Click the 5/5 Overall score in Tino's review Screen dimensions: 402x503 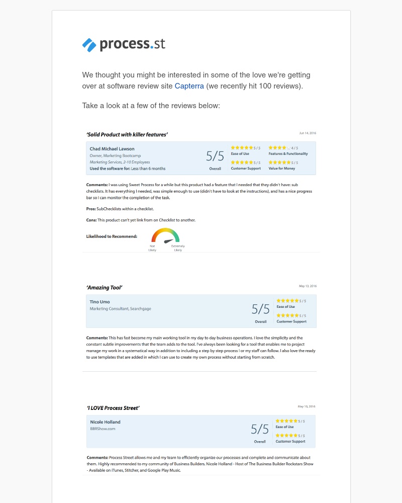[261, 309]
